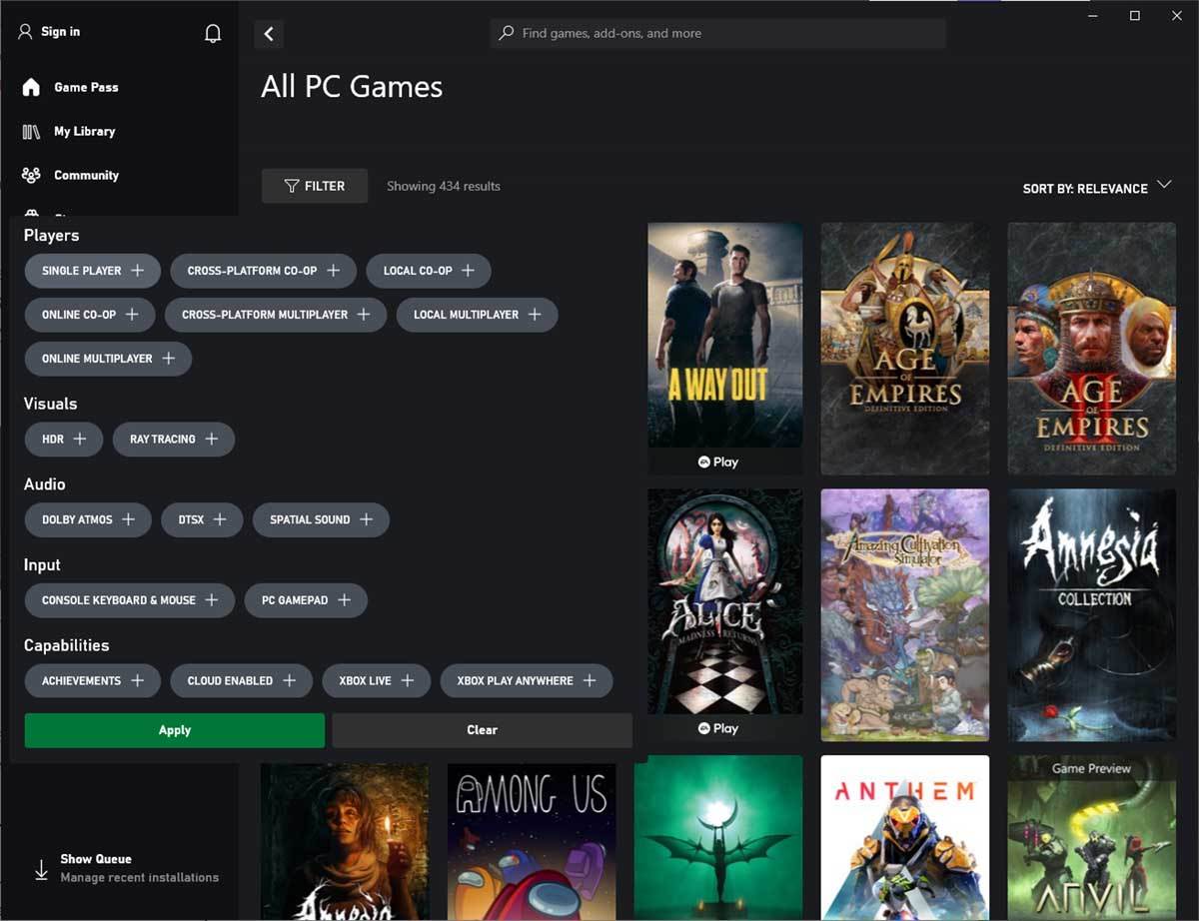Clear all active filters
The image size is (1199, 921).
(481, 730)
